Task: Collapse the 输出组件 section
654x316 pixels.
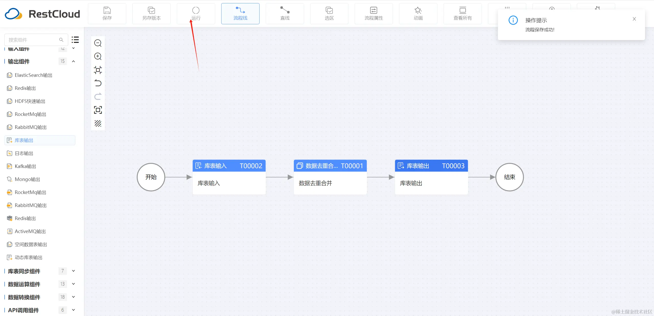Action: click(x=73, y=61)
